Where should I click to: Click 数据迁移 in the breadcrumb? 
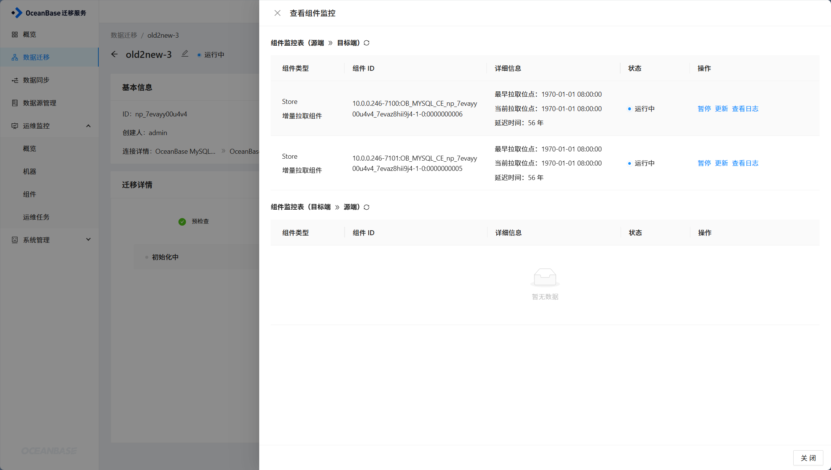[124, 35]
